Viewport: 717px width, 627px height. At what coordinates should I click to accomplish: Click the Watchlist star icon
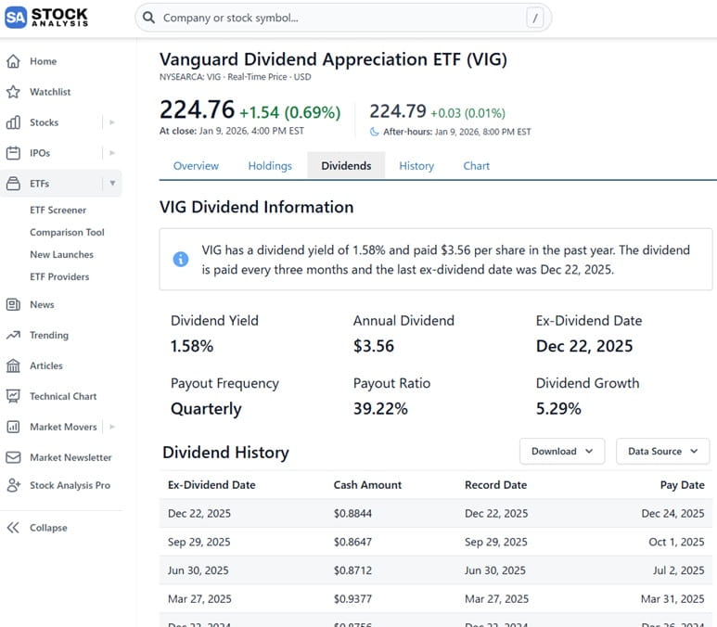[x=13, y=92]
